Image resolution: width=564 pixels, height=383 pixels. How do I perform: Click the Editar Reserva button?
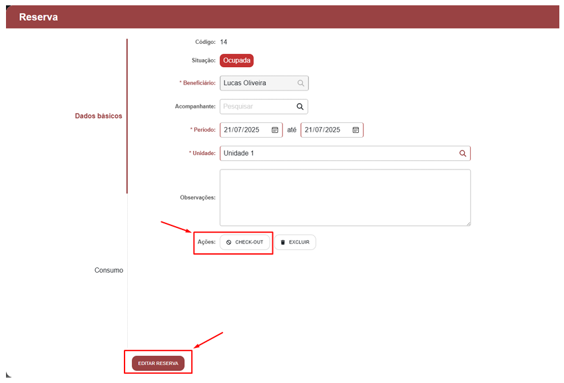[158, 364]
